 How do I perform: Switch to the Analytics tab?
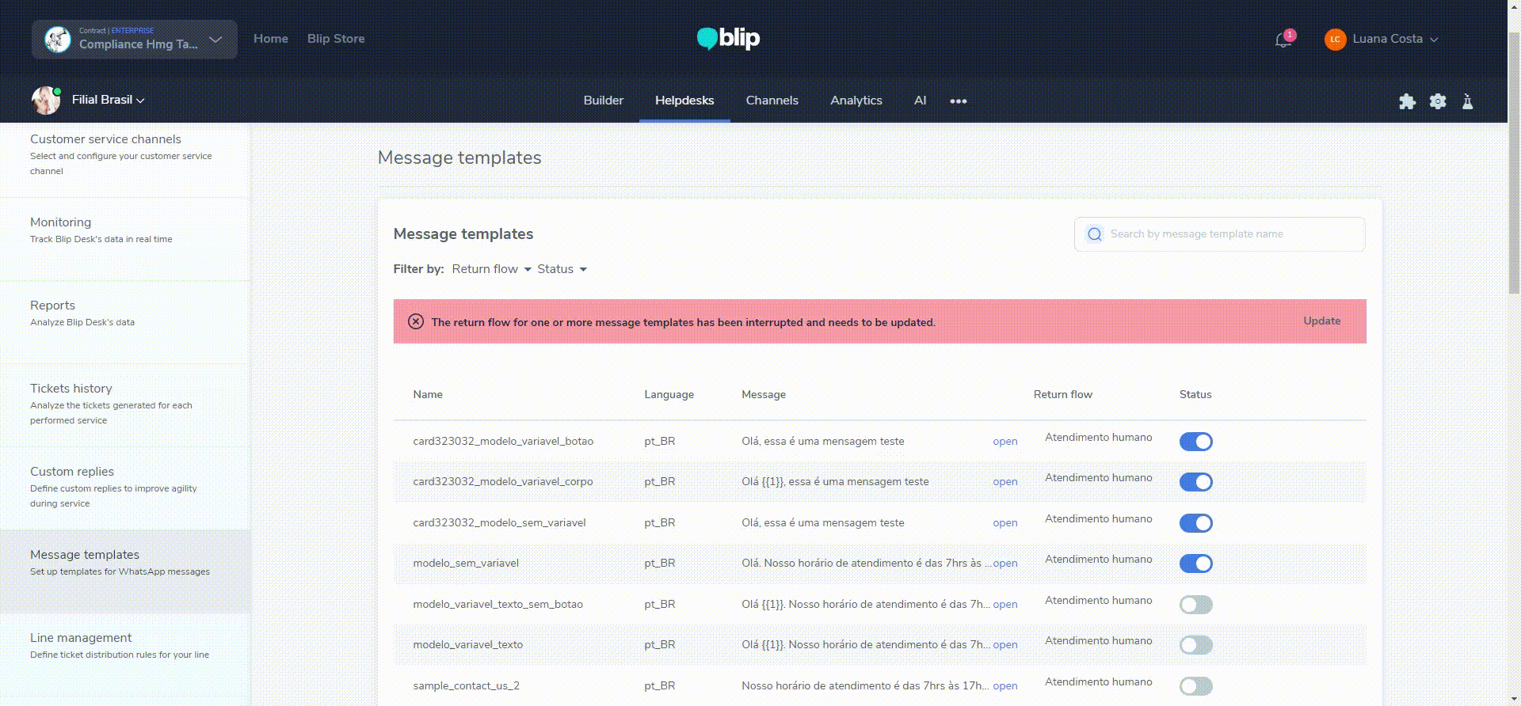click(x=856, y=101)
